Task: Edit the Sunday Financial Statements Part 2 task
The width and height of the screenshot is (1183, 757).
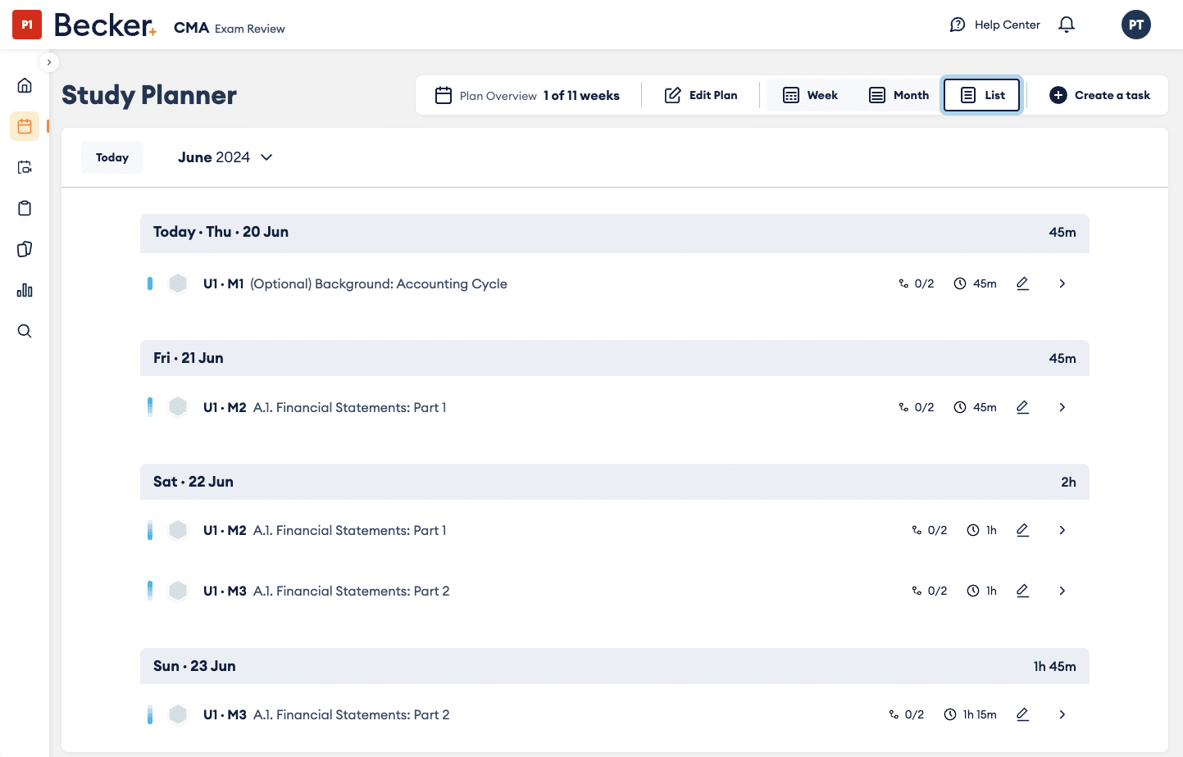Action: pos(1022,714)
